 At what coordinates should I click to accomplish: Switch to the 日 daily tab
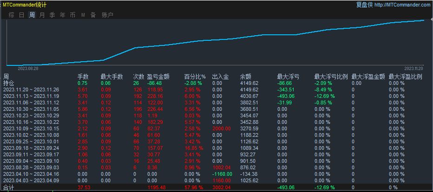tap(21, 15)
